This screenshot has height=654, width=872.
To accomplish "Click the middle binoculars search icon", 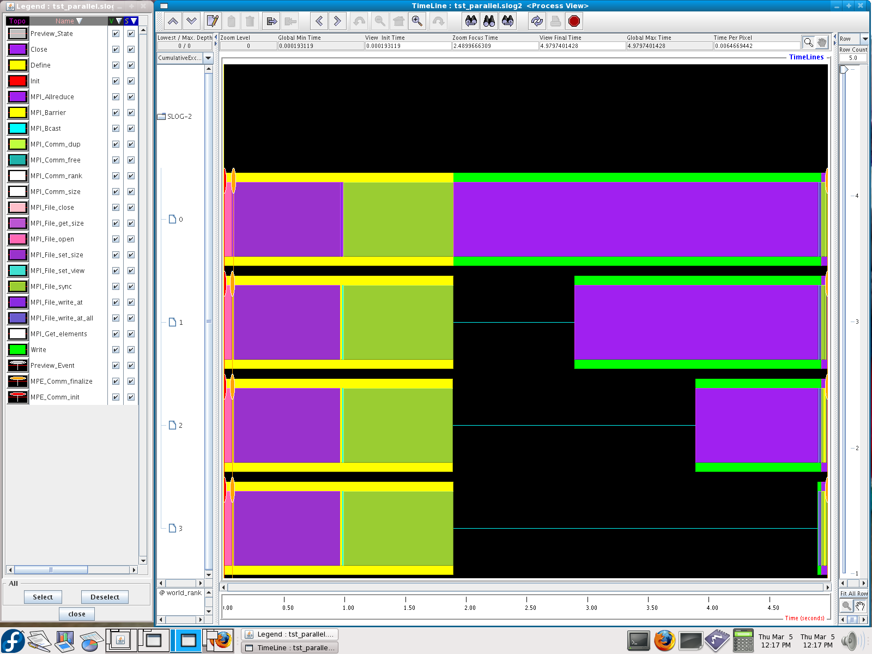I will pyautogui.click(x=489, y=21).
